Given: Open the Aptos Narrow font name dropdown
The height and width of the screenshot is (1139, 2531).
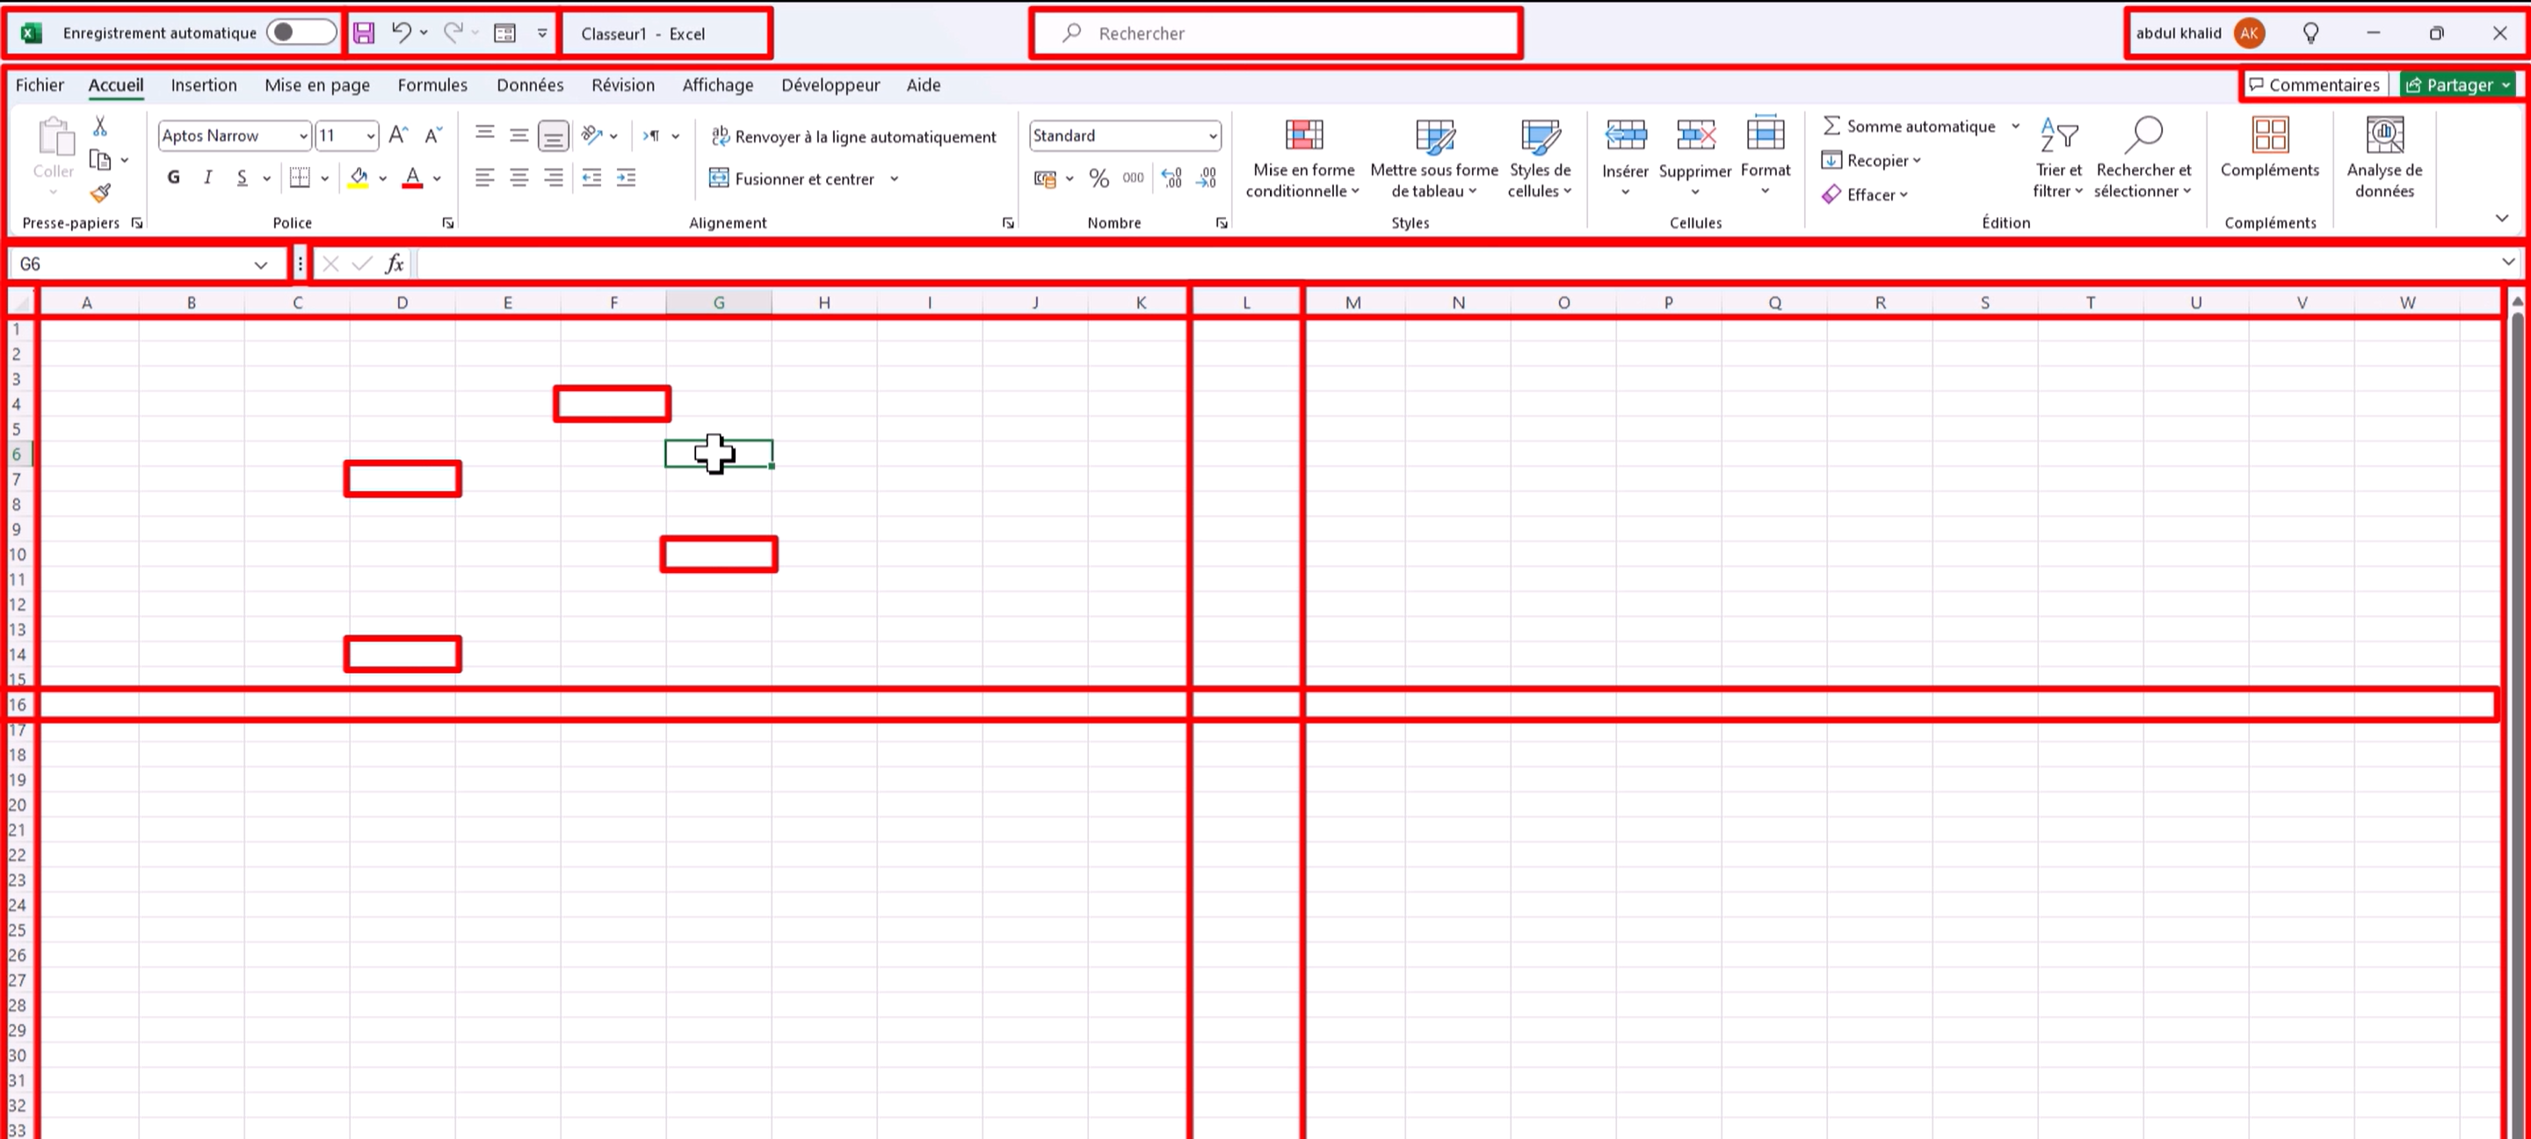Looking at the screenshot, I should tap(302, 135).
